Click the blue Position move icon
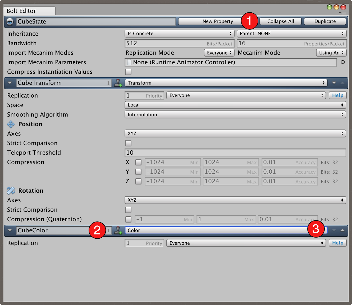 11,124
